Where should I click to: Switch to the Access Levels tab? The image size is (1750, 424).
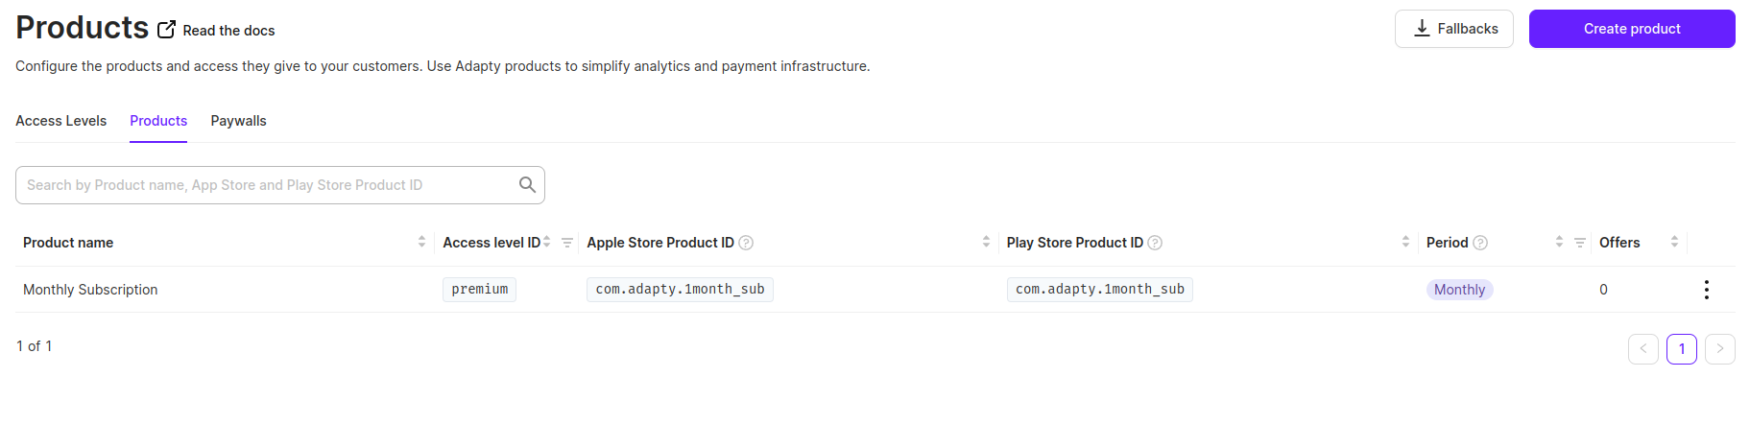(x=60, y=121)
